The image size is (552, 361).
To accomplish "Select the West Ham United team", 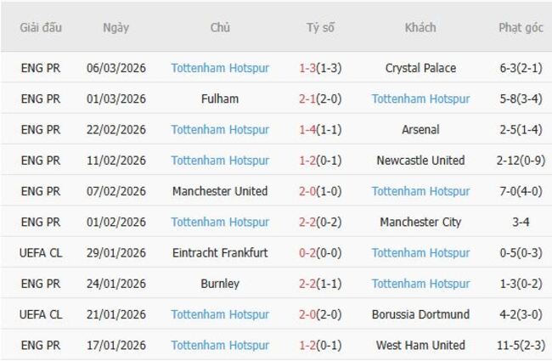I will pos(420,345).
